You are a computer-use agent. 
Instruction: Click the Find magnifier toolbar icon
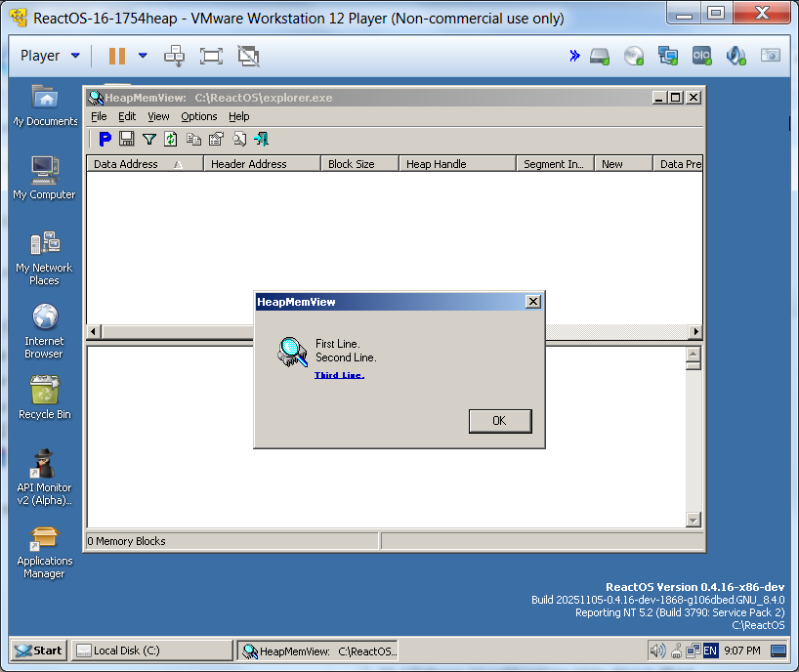(x=238, y=139)
